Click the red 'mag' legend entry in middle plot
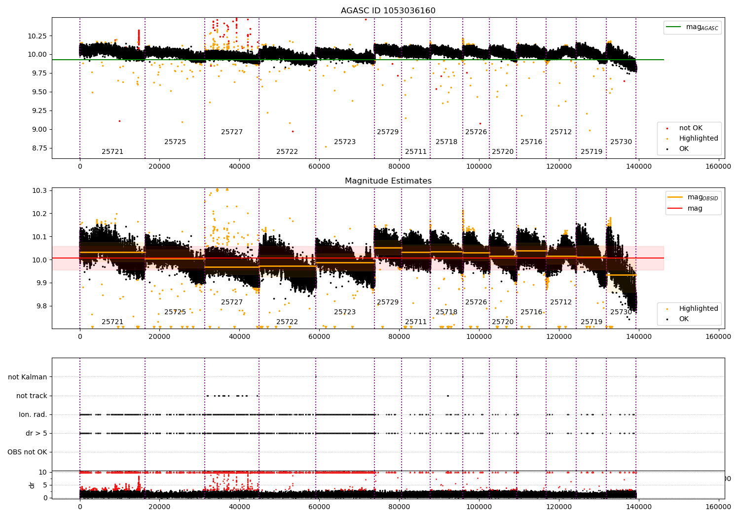Viewport: 740px width, 518px height. click(686, 208)
